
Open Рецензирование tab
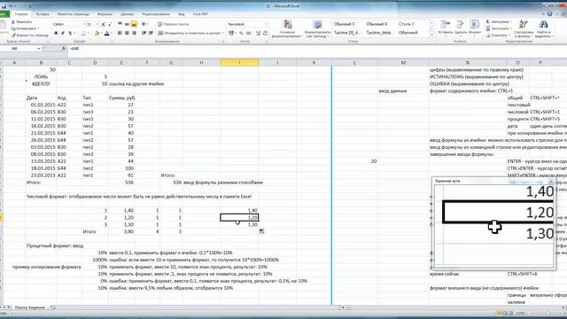pos(156,14)
